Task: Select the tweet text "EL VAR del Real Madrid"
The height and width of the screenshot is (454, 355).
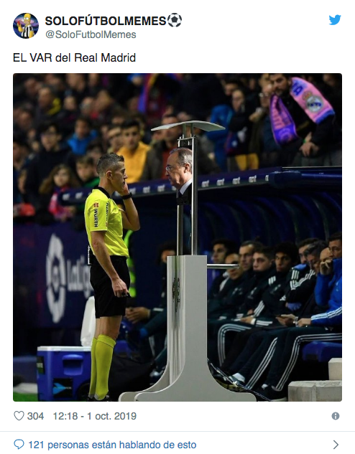Action: click(x=74, y=57)
